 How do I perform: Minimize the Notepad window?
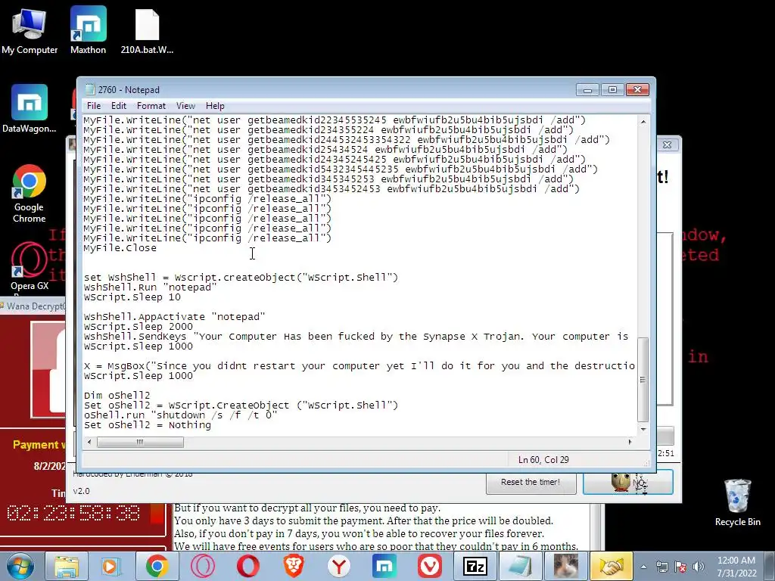pyautogui.click(x=587, y=90)
